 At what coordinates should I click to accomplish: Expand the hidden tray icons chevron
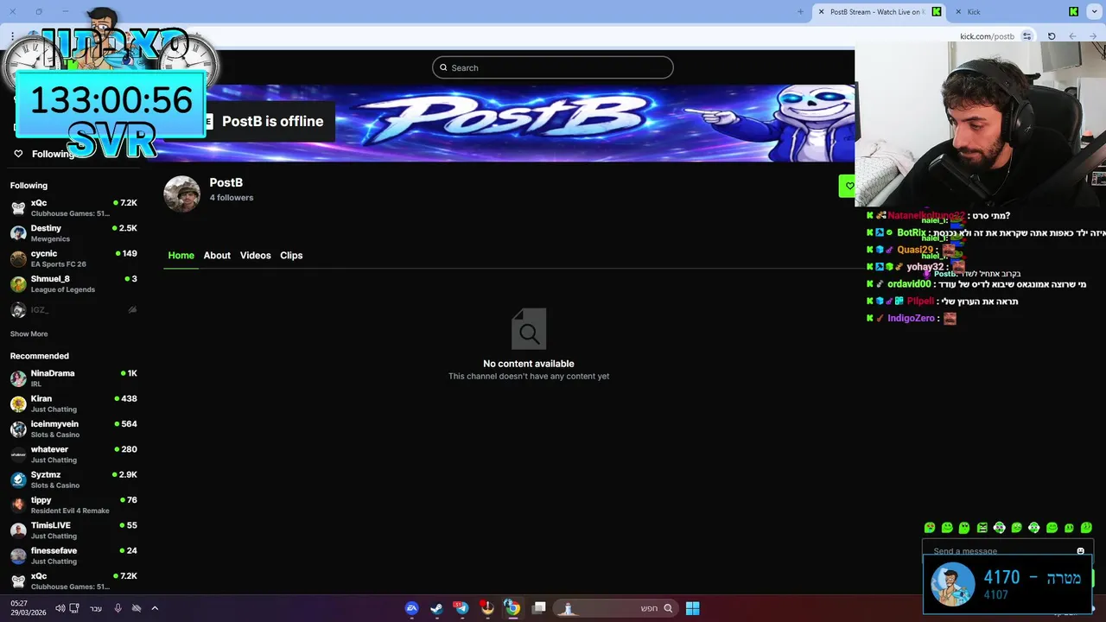tap(155, 608)
